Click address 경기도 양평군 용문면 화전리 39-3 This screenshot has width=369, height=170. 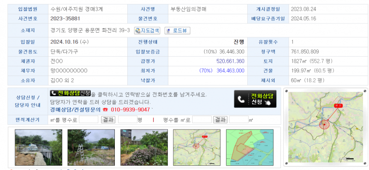(90, 30)
